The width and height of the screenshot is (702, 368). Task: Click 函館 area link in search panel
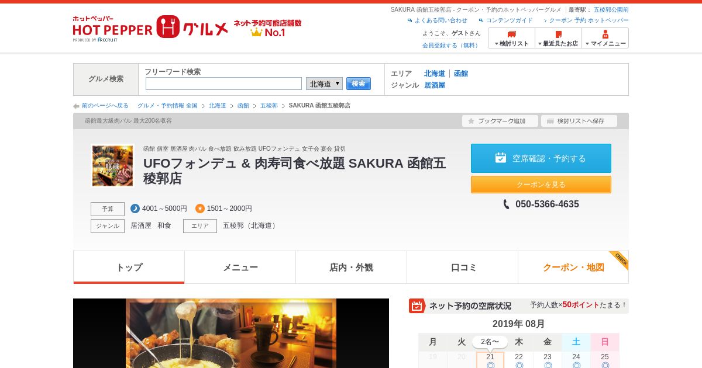[461, 74]
